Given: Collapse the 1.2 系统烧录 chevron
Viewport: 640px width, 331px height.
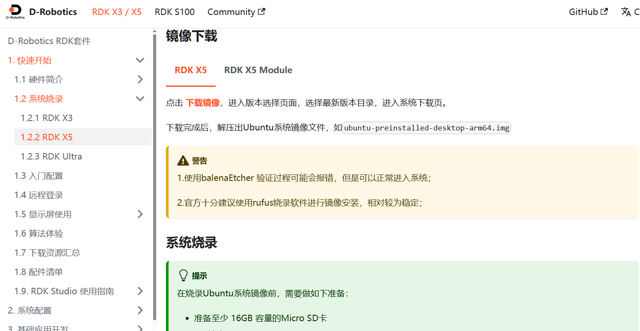Looking at the screenshot, I should point(140,99).
